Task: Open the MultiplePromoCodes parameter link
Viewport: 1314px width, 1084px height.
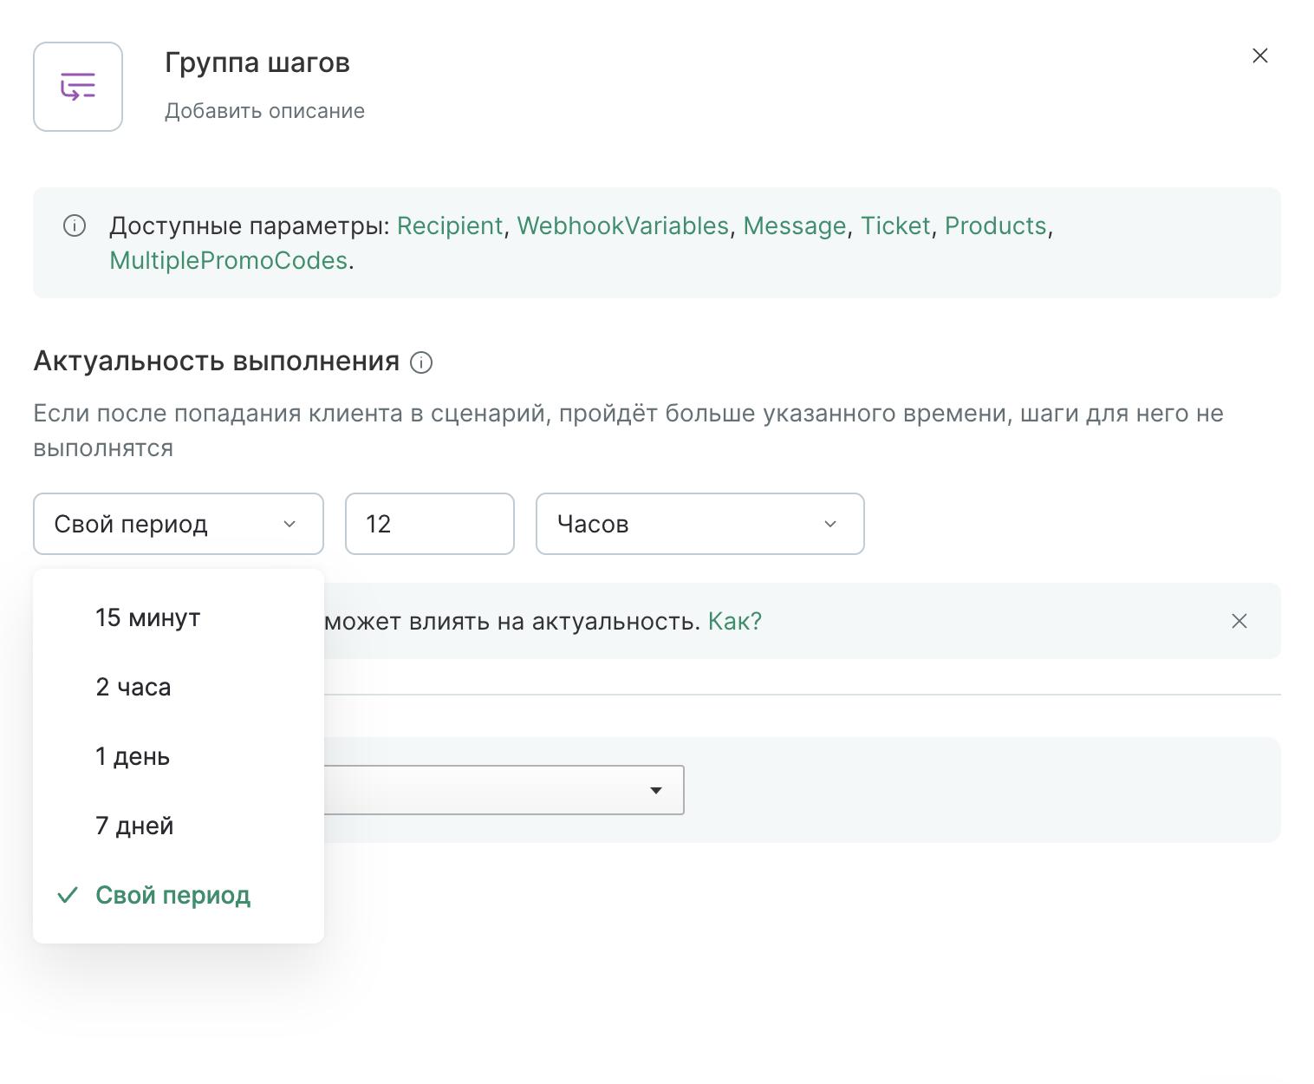Action: pyautogui.click(x=229, y=260)
